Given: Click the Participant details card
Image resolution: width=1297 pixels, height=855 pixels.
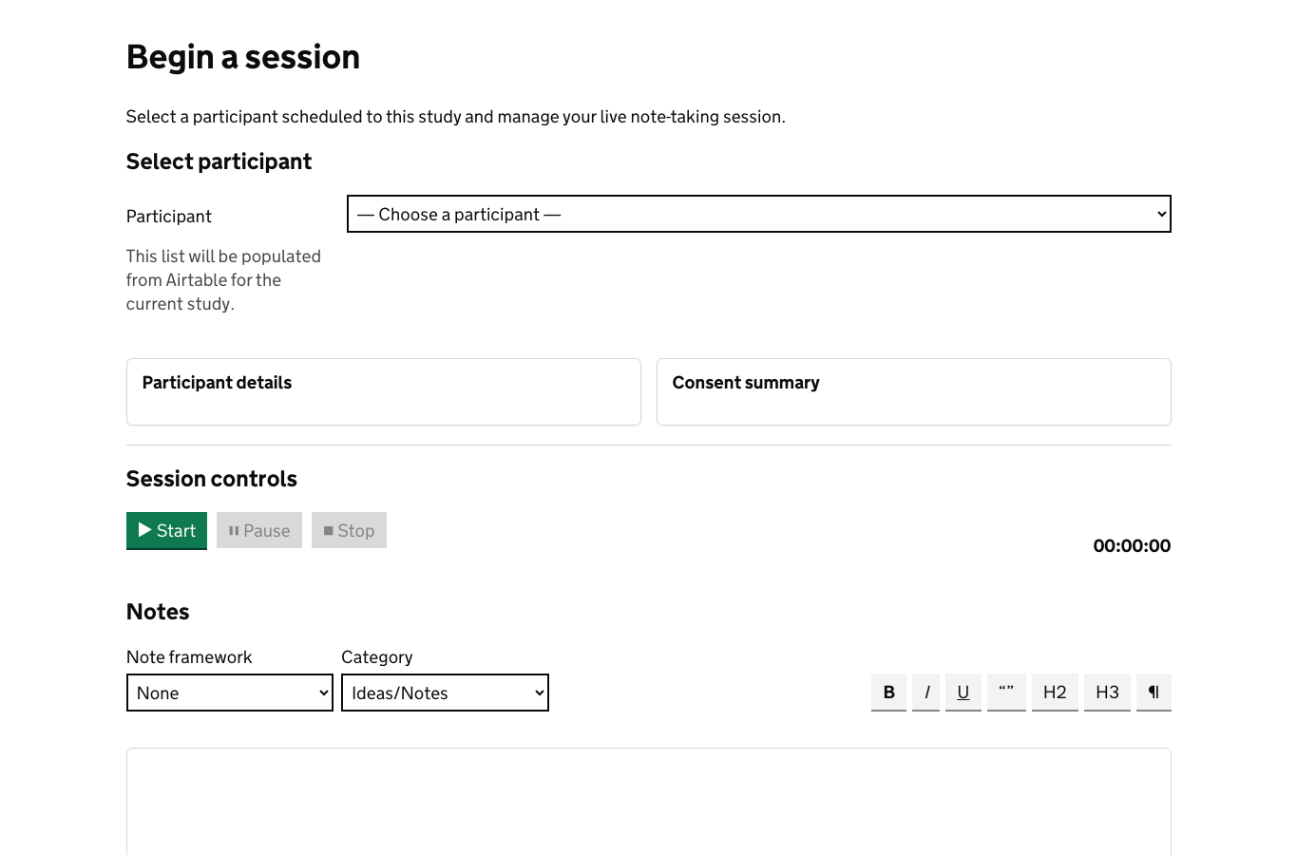Looking at the screenshot, I should click(384, 391).
